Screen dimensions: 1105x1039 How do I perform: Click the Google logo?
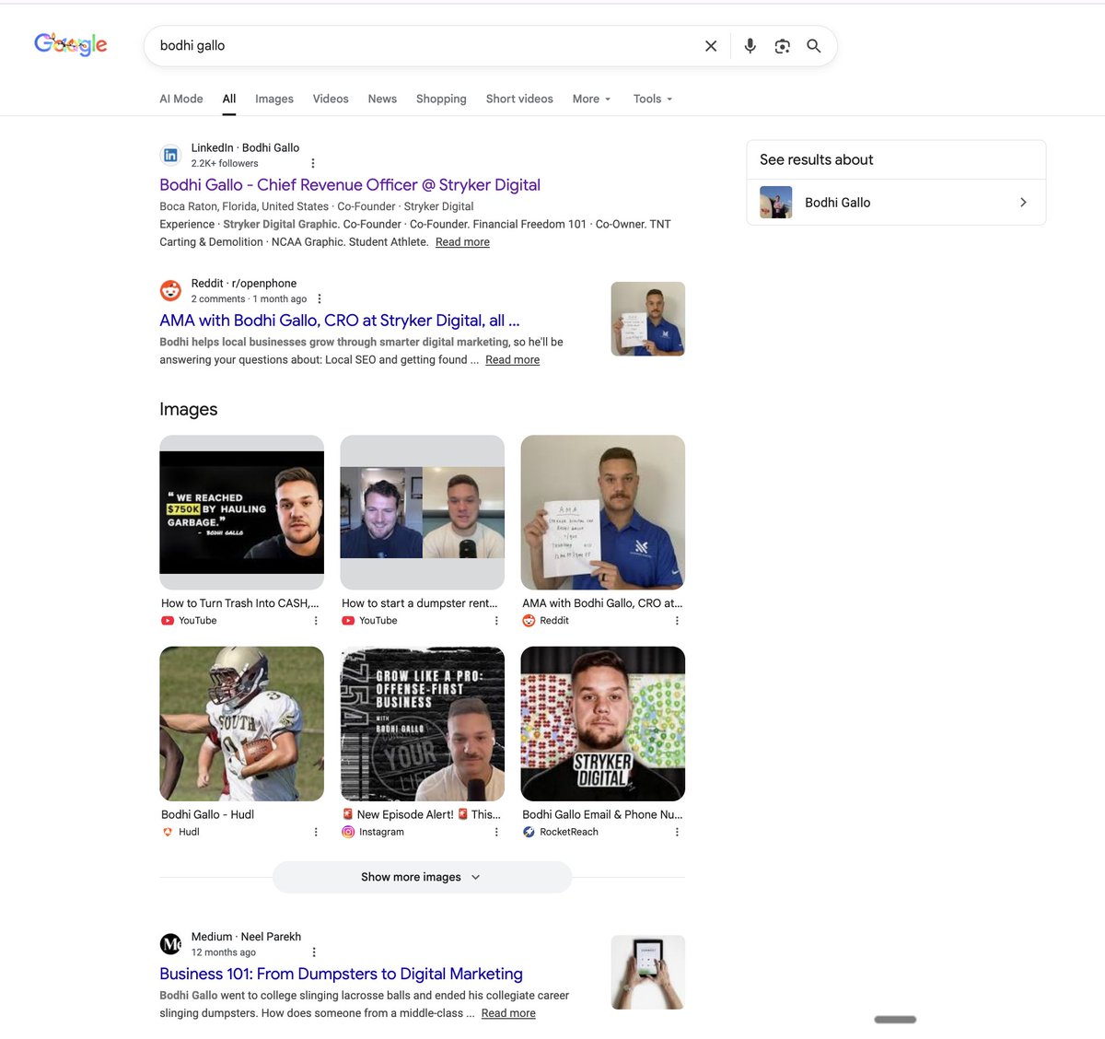pyautogui.click(x=71, y=44)
